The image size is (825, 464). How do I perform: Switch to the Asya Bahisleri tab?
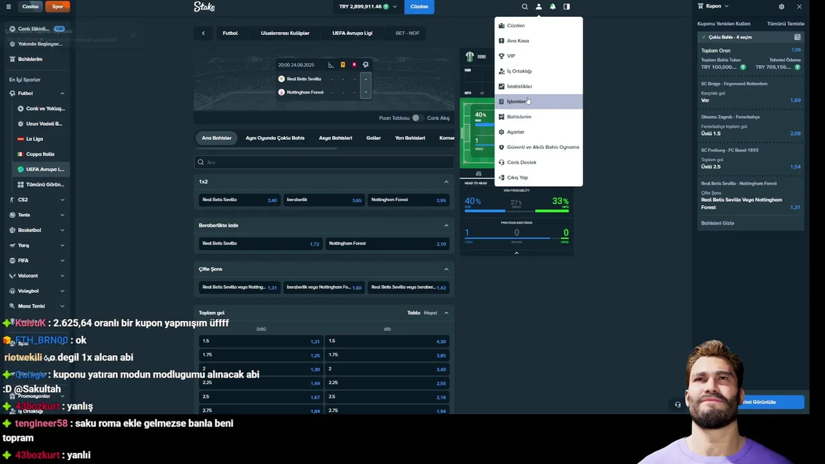point(335,138)
